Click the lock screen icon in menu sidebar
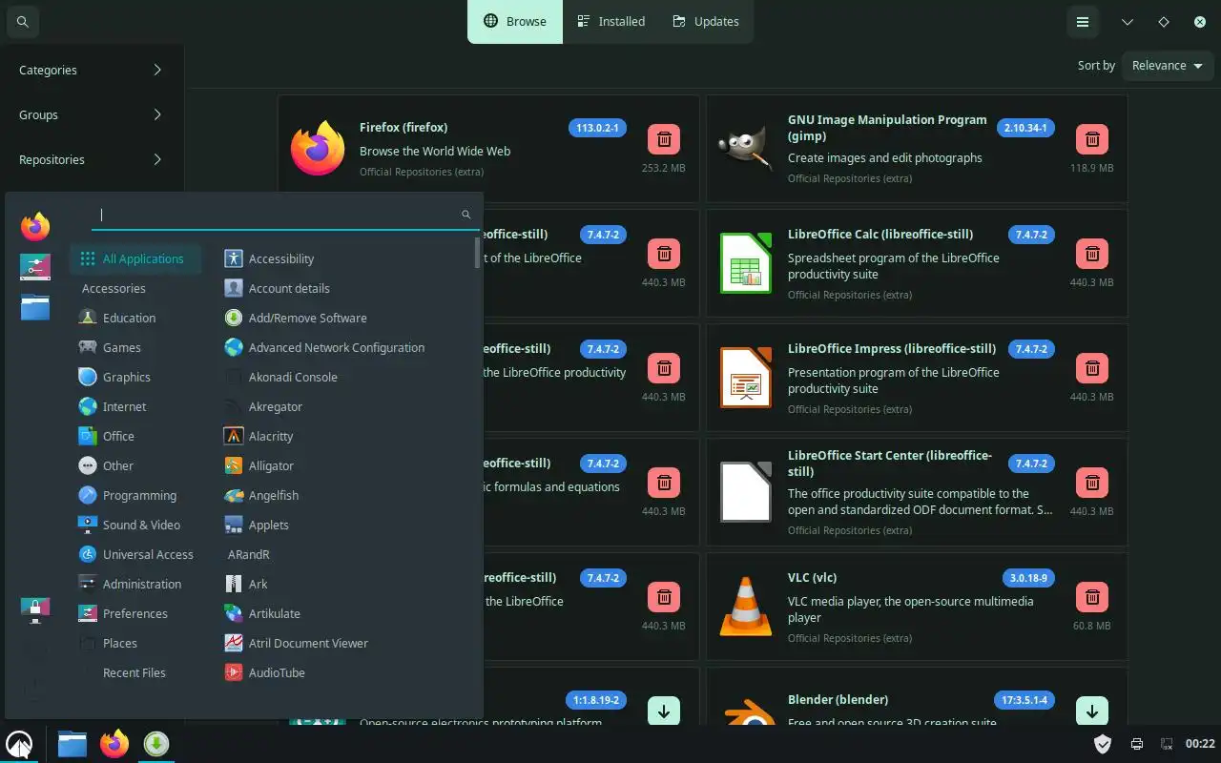Image resolution: width=1221 pixels, height=763 pixels. tap(35, 610)
